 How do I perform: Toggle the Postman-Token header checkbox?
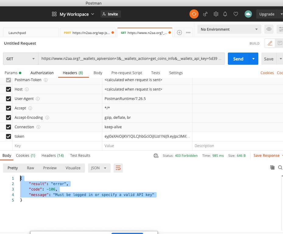pyautogui.click(x=9, y=80)
